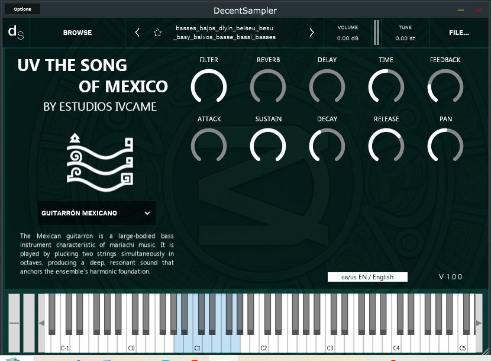Play the highlighted C1 key
The width and height of the screenshot is (491, 361).
(197, 344)
